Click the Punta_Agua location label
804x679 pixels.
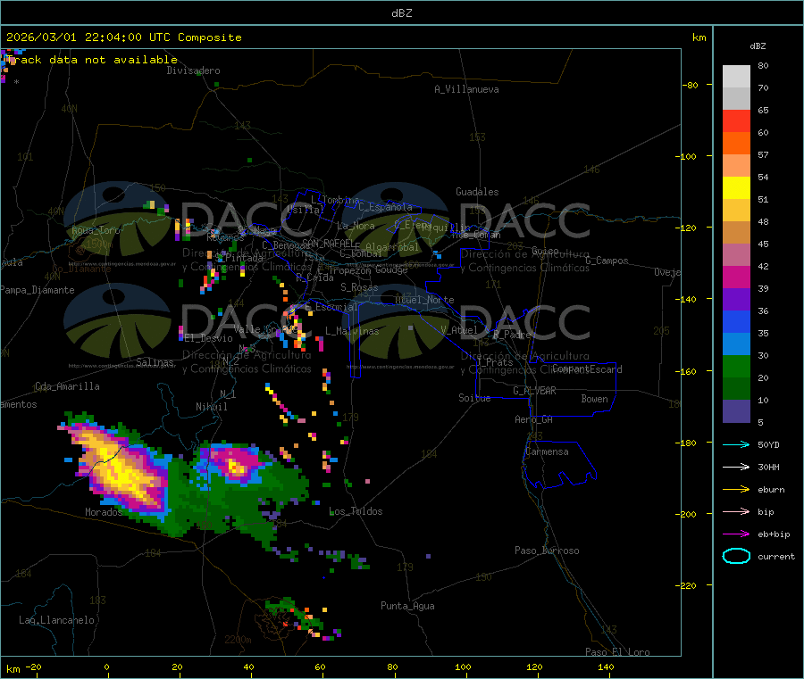coord(407,606)
